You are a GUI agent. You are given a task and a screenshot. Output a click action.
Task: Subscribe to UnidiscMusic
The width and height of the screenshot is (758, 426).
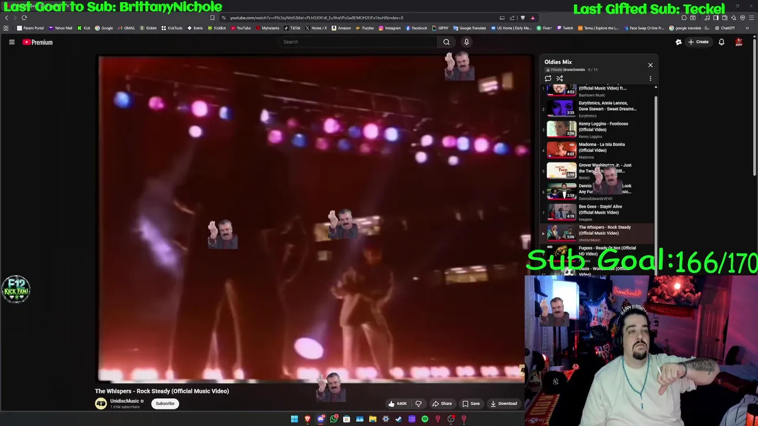pyautogui.click(x=165, y=404)
